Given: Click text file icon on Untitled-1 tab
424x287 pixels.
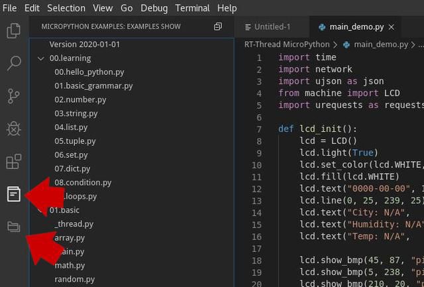Looking at the screenshot, I should 248,27.
